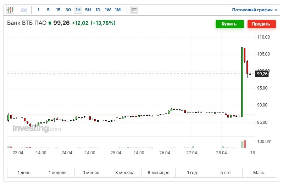Click the tall green spike candlestick
The image size is (283, 184).
coord(242,82)
